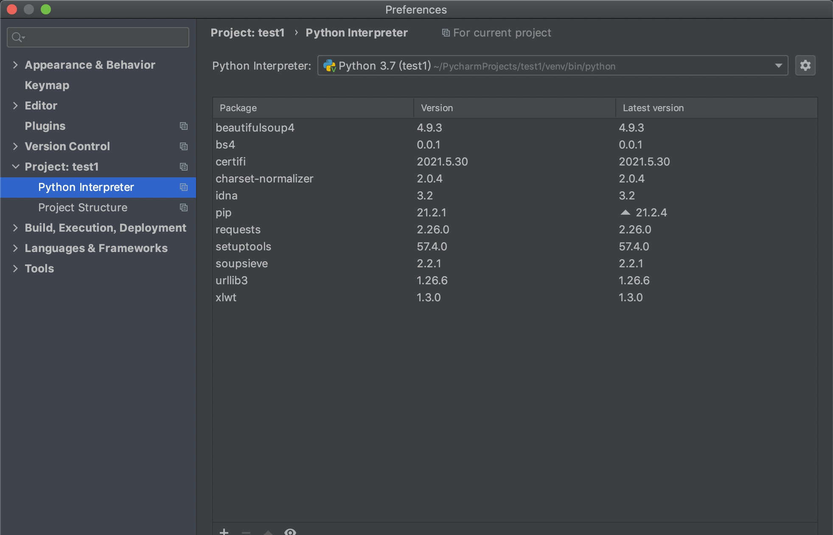Click inside the settings search field
The image size is (833, 535).
click(98, 37)
